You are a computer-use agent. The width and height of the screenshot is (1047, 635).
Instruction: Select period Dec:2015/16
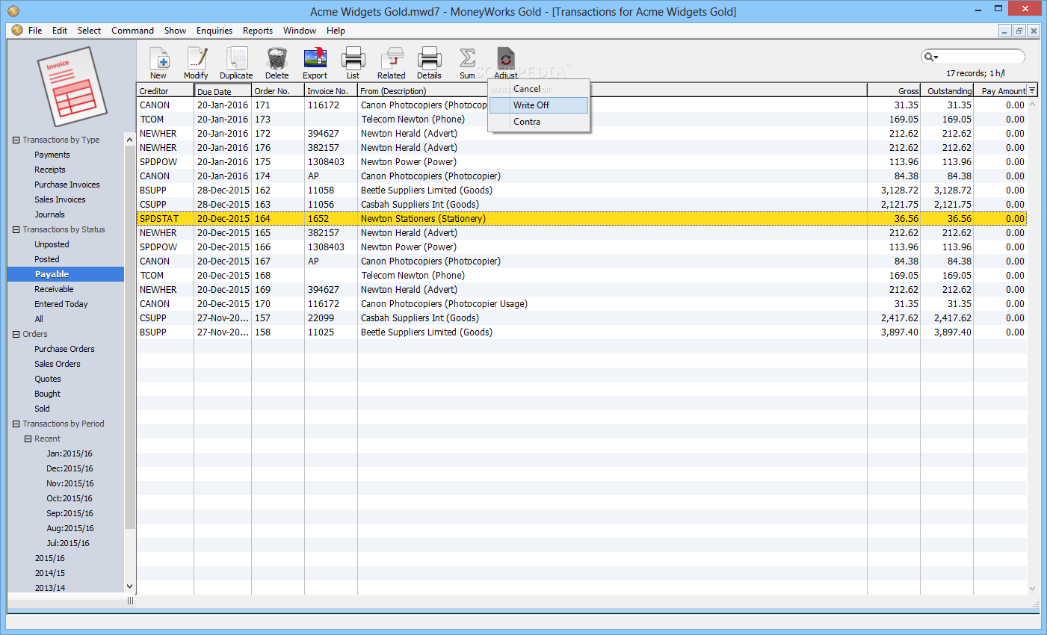[70, 468]
